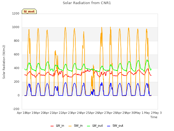The width and height of the screenshot is (174, 131).
Task: Click the blue SW_out legend color marker
Action: pyautogui.click(x=109, y=126)
